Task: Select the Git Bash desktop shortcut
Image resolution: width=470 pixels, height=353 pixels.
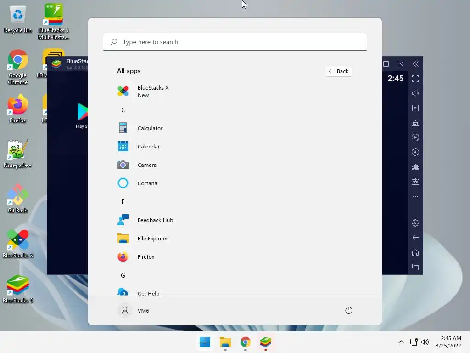Action: [x=18, y=199]
